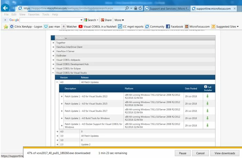Screen dimensions: 242x158
Task: Collapse version 4.0 All Patch Updates
Action: [57, 82]
